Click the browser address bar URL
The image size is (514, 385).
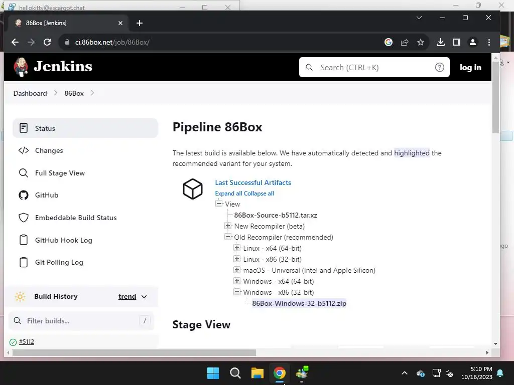pos(112,42)
